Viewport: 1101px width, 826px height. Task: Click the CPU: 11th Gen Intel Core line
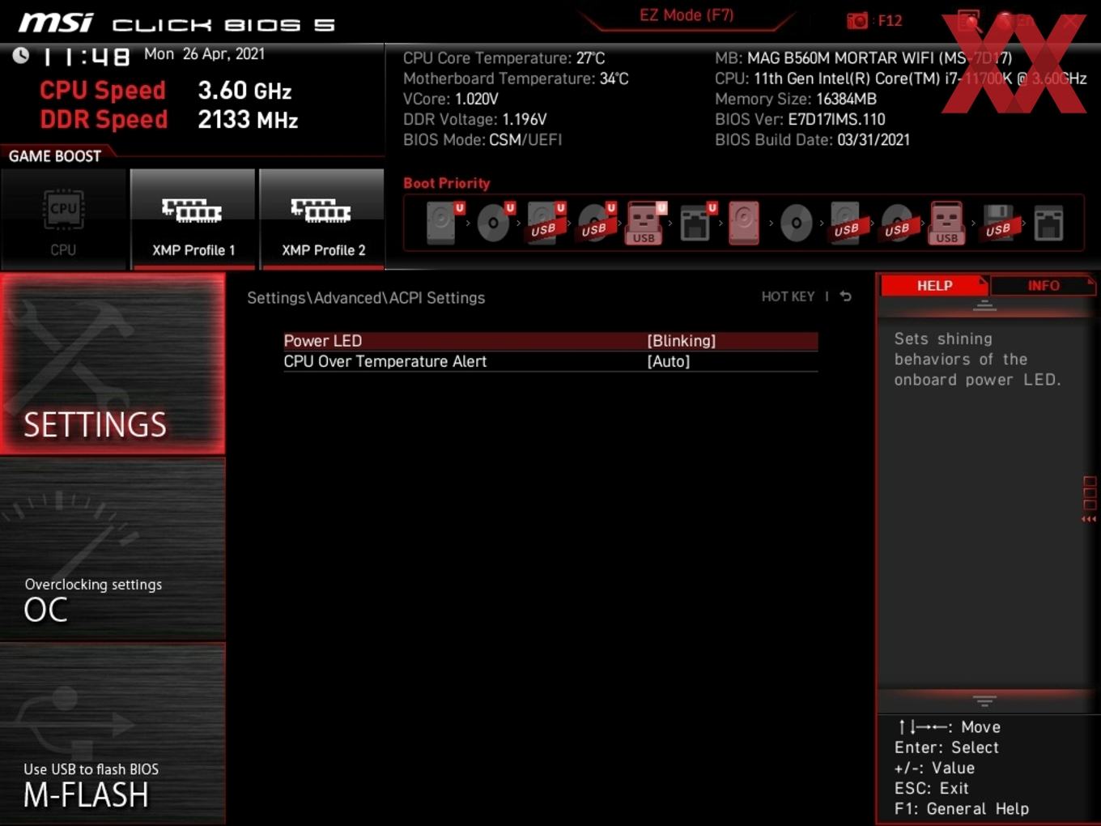(x=900, y=79)
